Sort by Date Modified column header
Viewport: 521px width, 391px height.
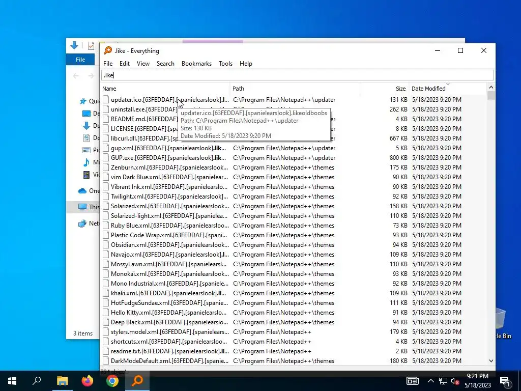coord(448,89)
